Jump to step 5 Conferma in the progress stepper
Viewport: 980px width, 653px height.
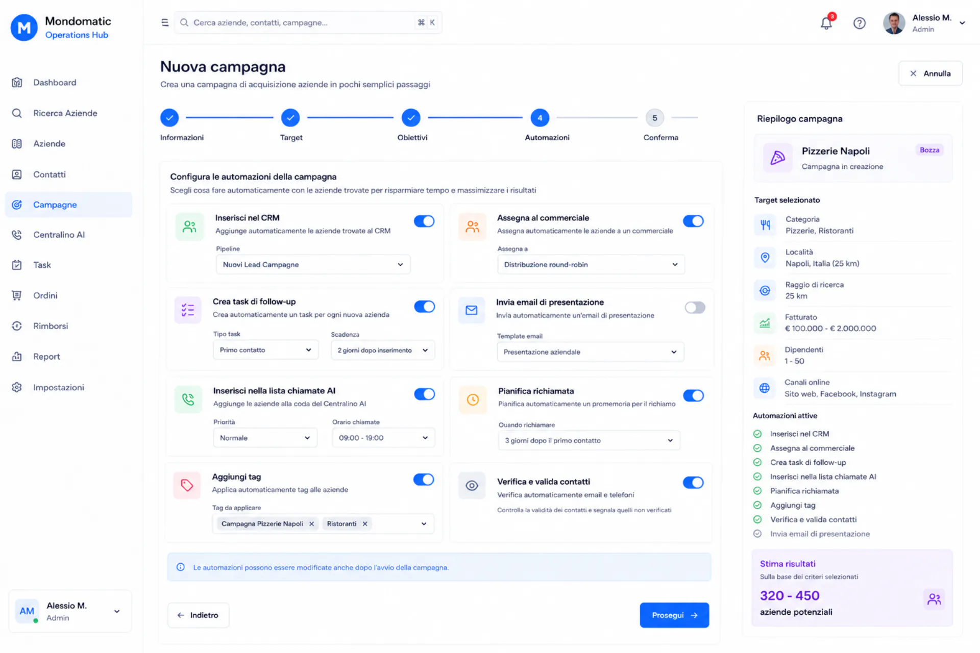[655, 118]
